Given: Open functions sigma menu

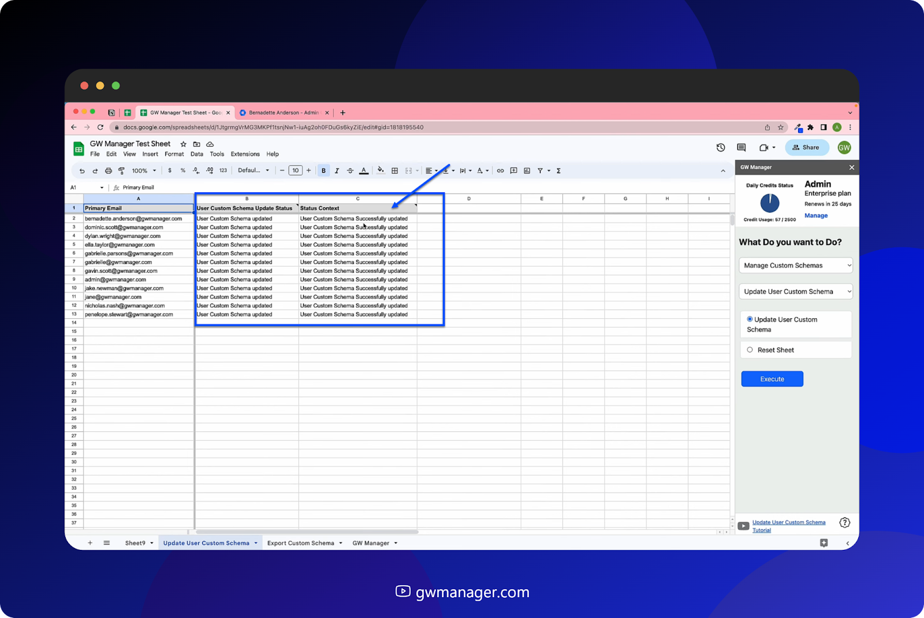Looking at the screenshot, I should click(558, 171).
